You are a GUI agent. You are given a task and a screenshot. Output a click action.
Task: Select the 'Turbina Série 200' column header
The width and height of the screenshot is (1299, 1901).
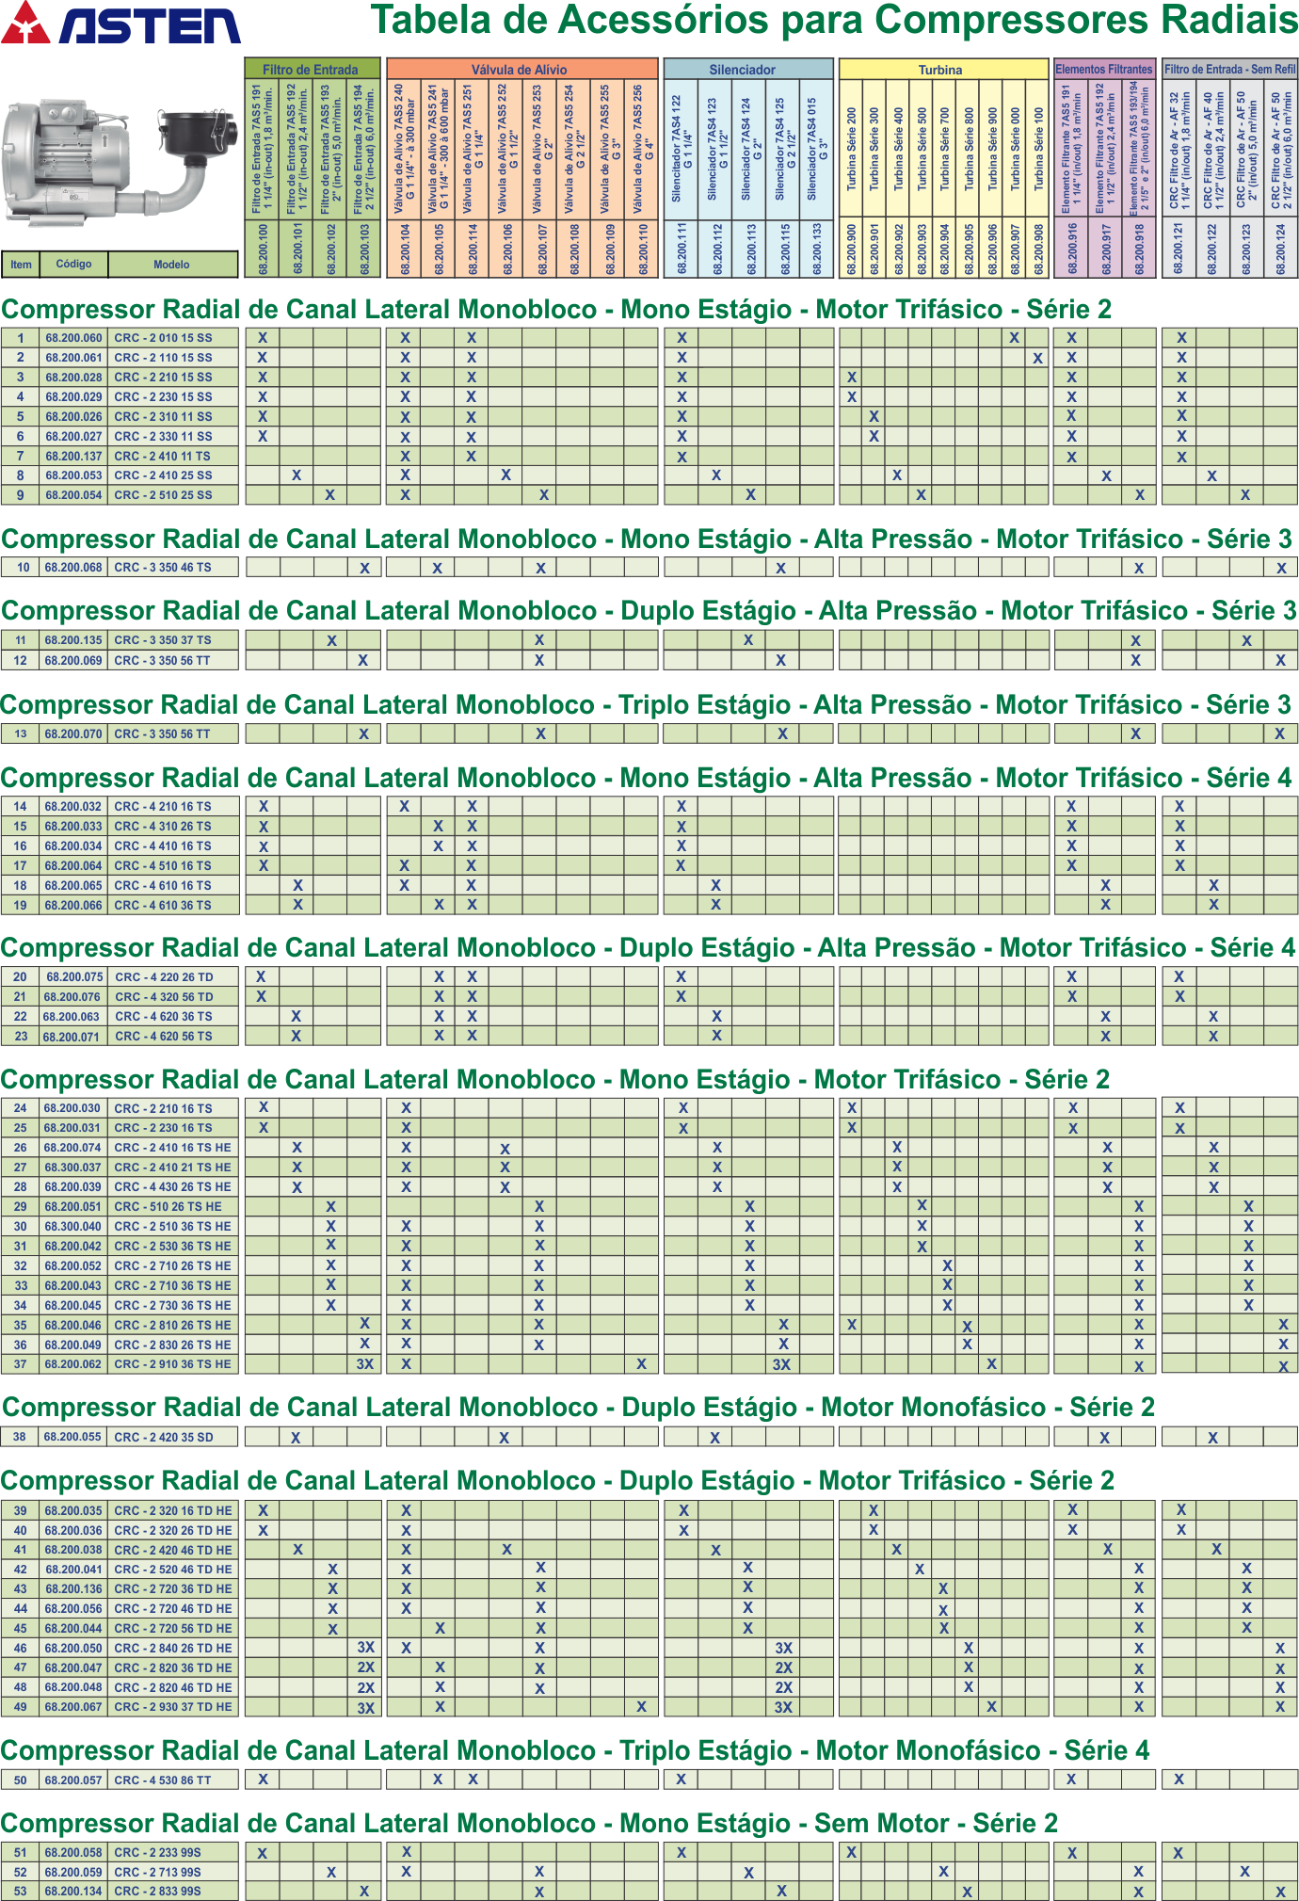pos(851,149)
